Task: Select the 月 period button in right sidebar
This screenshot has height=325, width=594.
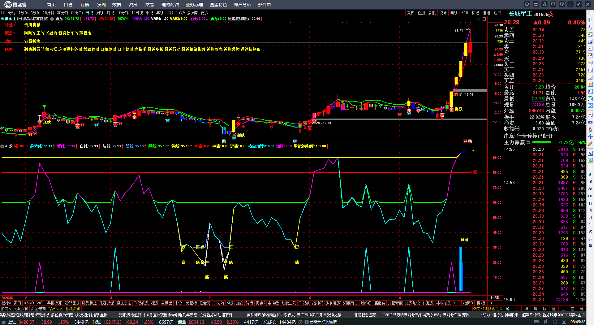Action: click(x=590, y=217)
